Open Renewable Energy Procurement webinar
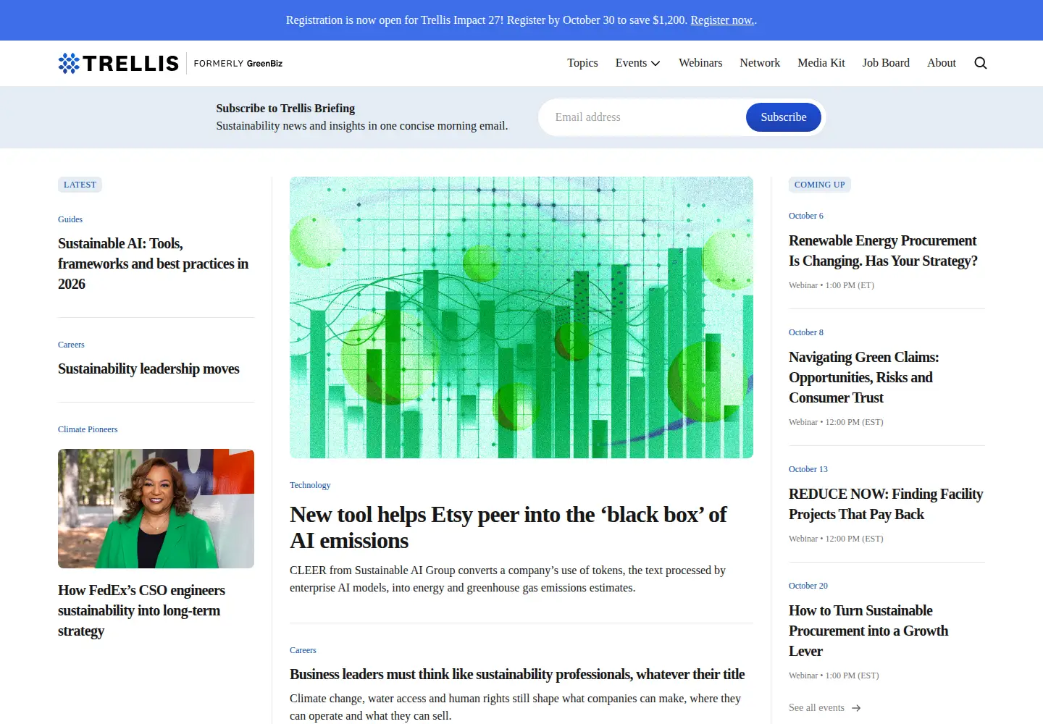 click(883, 251)
